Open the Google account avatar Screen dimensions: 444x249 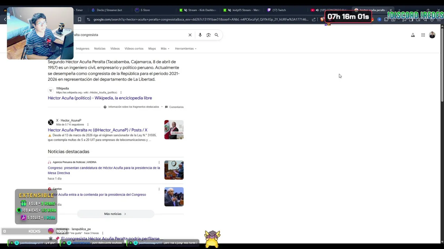click(432, 35)
